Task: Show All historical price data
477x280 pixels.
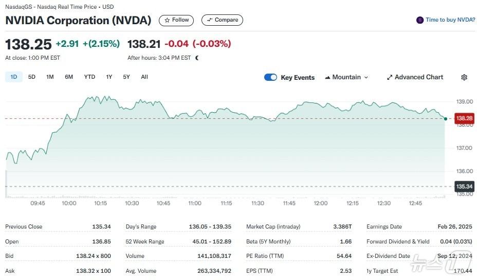Action: (x=144, y=77)
